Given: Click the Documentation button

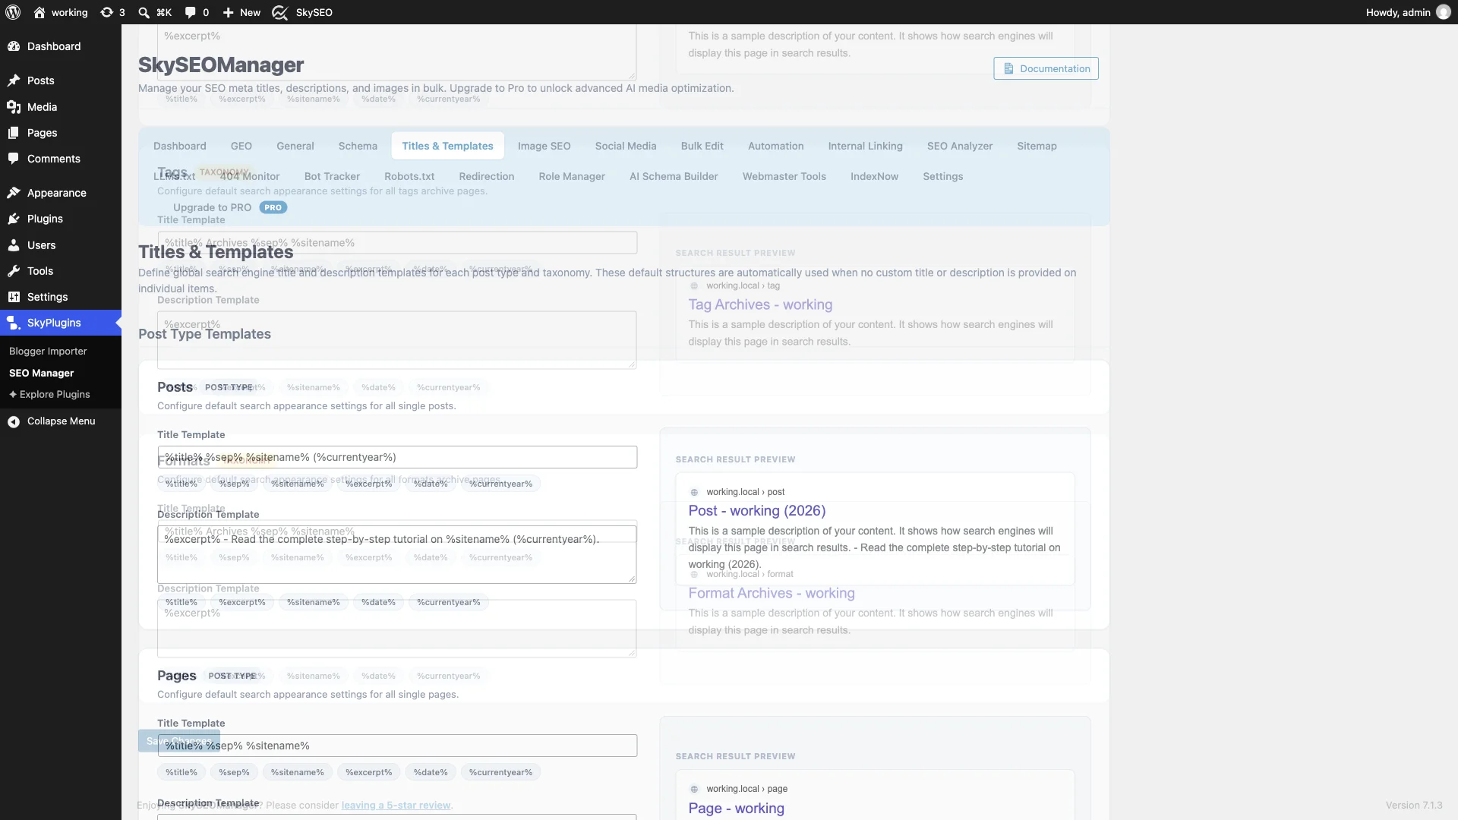Looking at the screenshot, I should pyautogui.click(x=1046, y=68).
